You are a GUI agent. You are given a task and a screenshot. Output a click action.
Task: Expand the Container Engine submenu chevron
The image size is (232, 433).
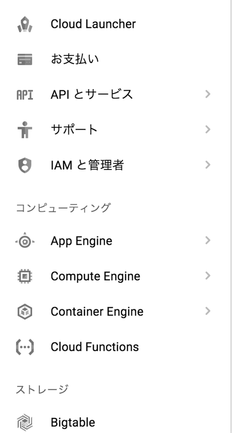(x=208, y=311)
